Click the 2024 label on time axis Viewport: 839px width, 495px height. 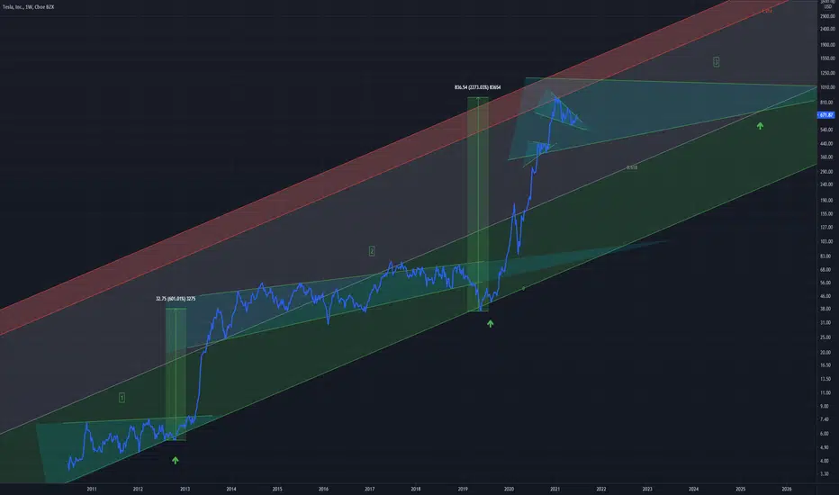[693, 489]
